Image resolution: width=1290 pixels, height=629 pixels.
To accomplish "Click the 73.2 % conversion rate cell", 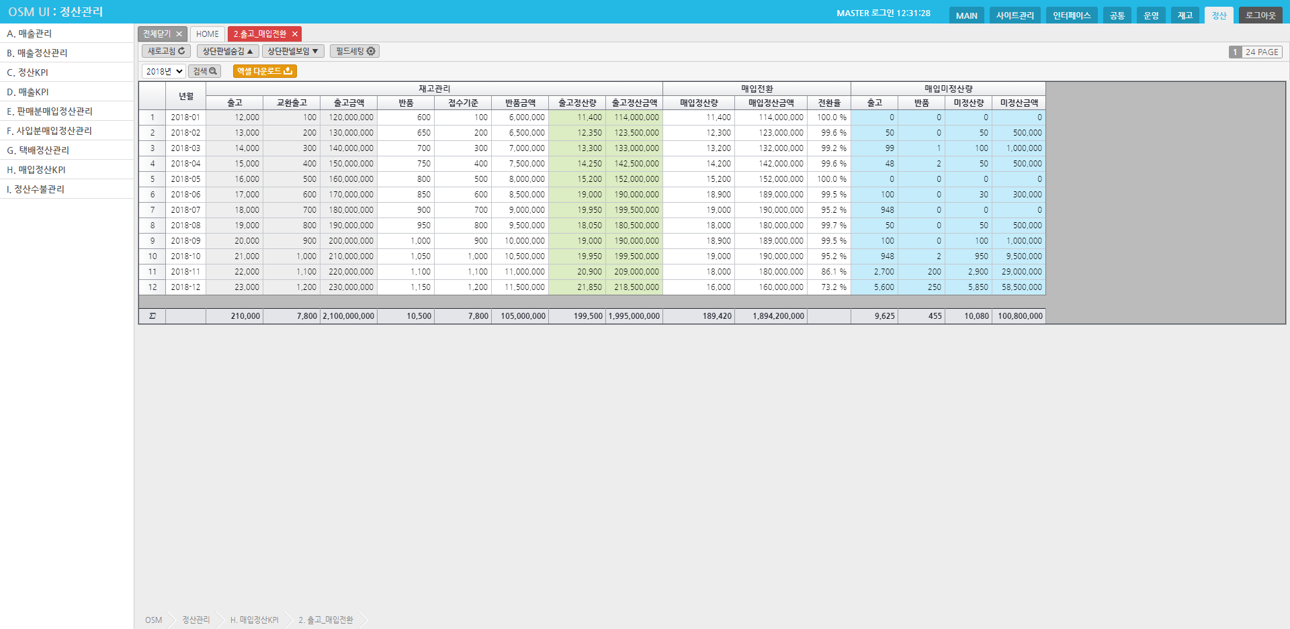I will [829, 287].
